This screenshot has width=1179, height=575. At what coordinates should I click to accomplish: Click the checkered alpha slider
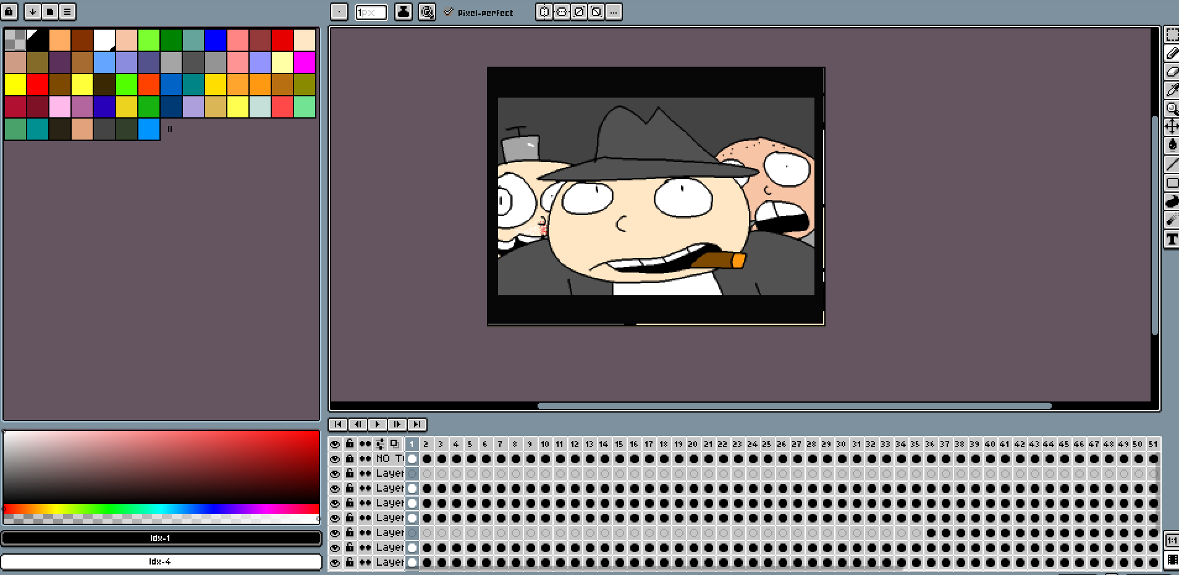click(x=161, y=519)
